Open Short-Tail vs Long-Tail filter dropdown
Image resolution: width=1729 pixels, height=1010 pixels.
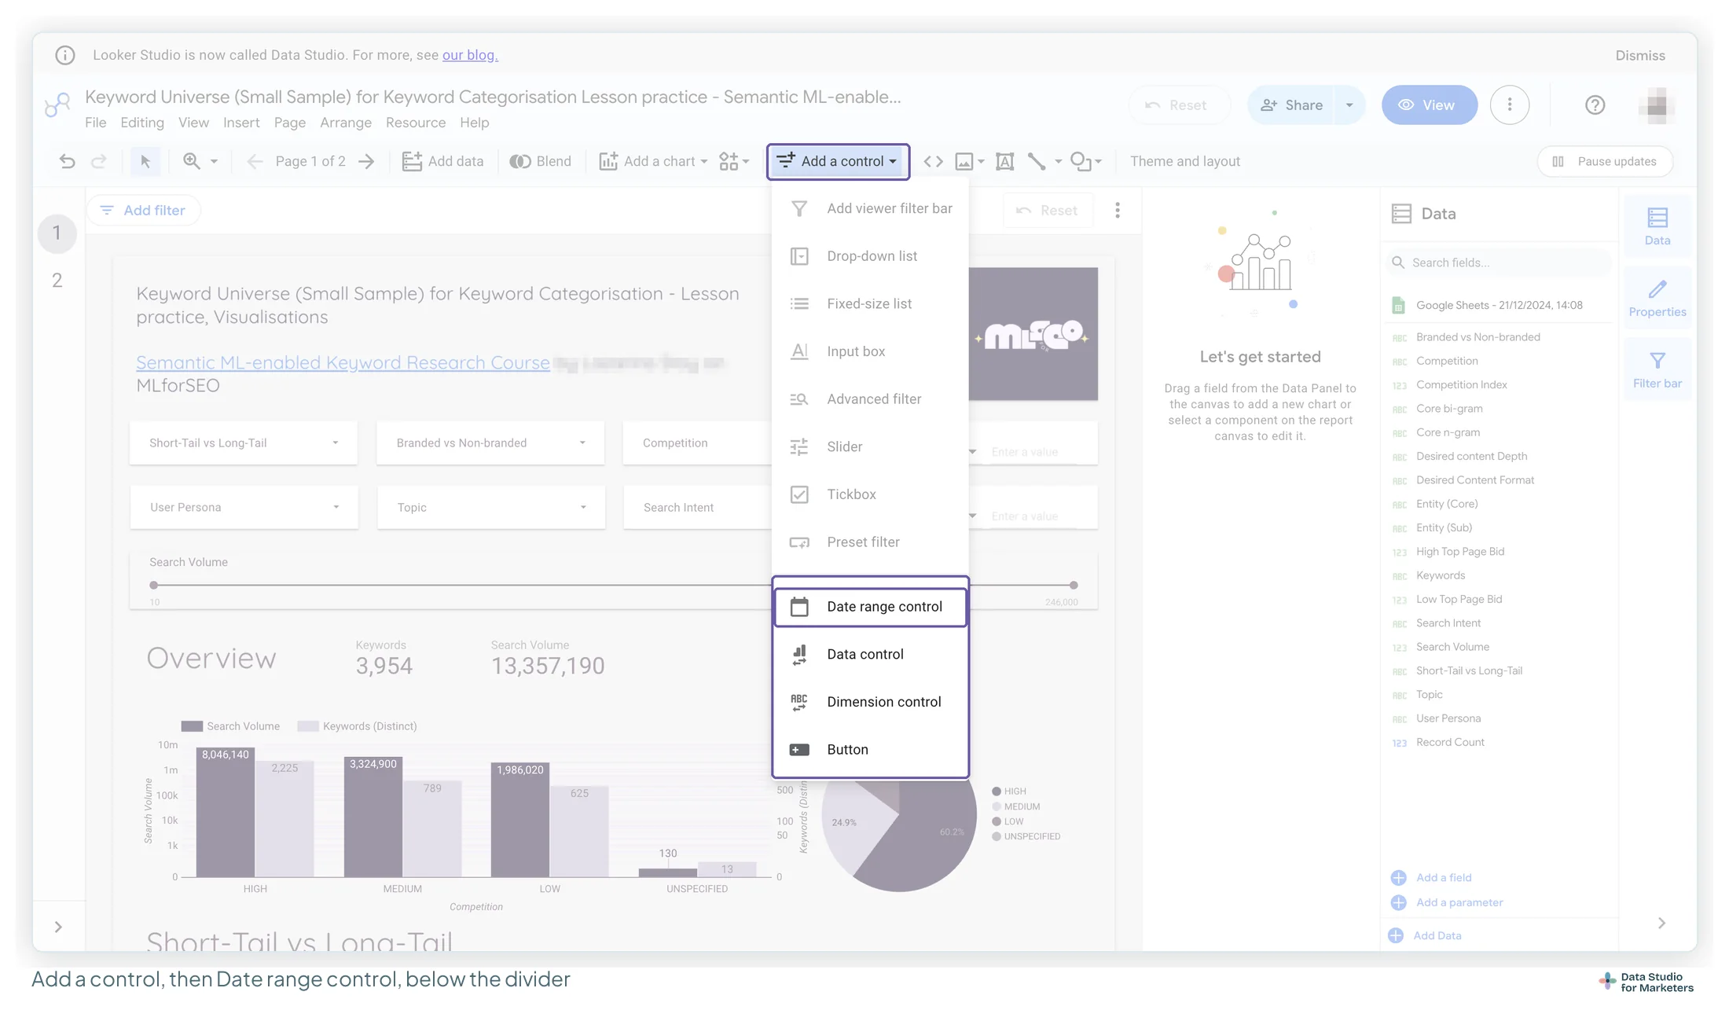[x=244, y=443]
